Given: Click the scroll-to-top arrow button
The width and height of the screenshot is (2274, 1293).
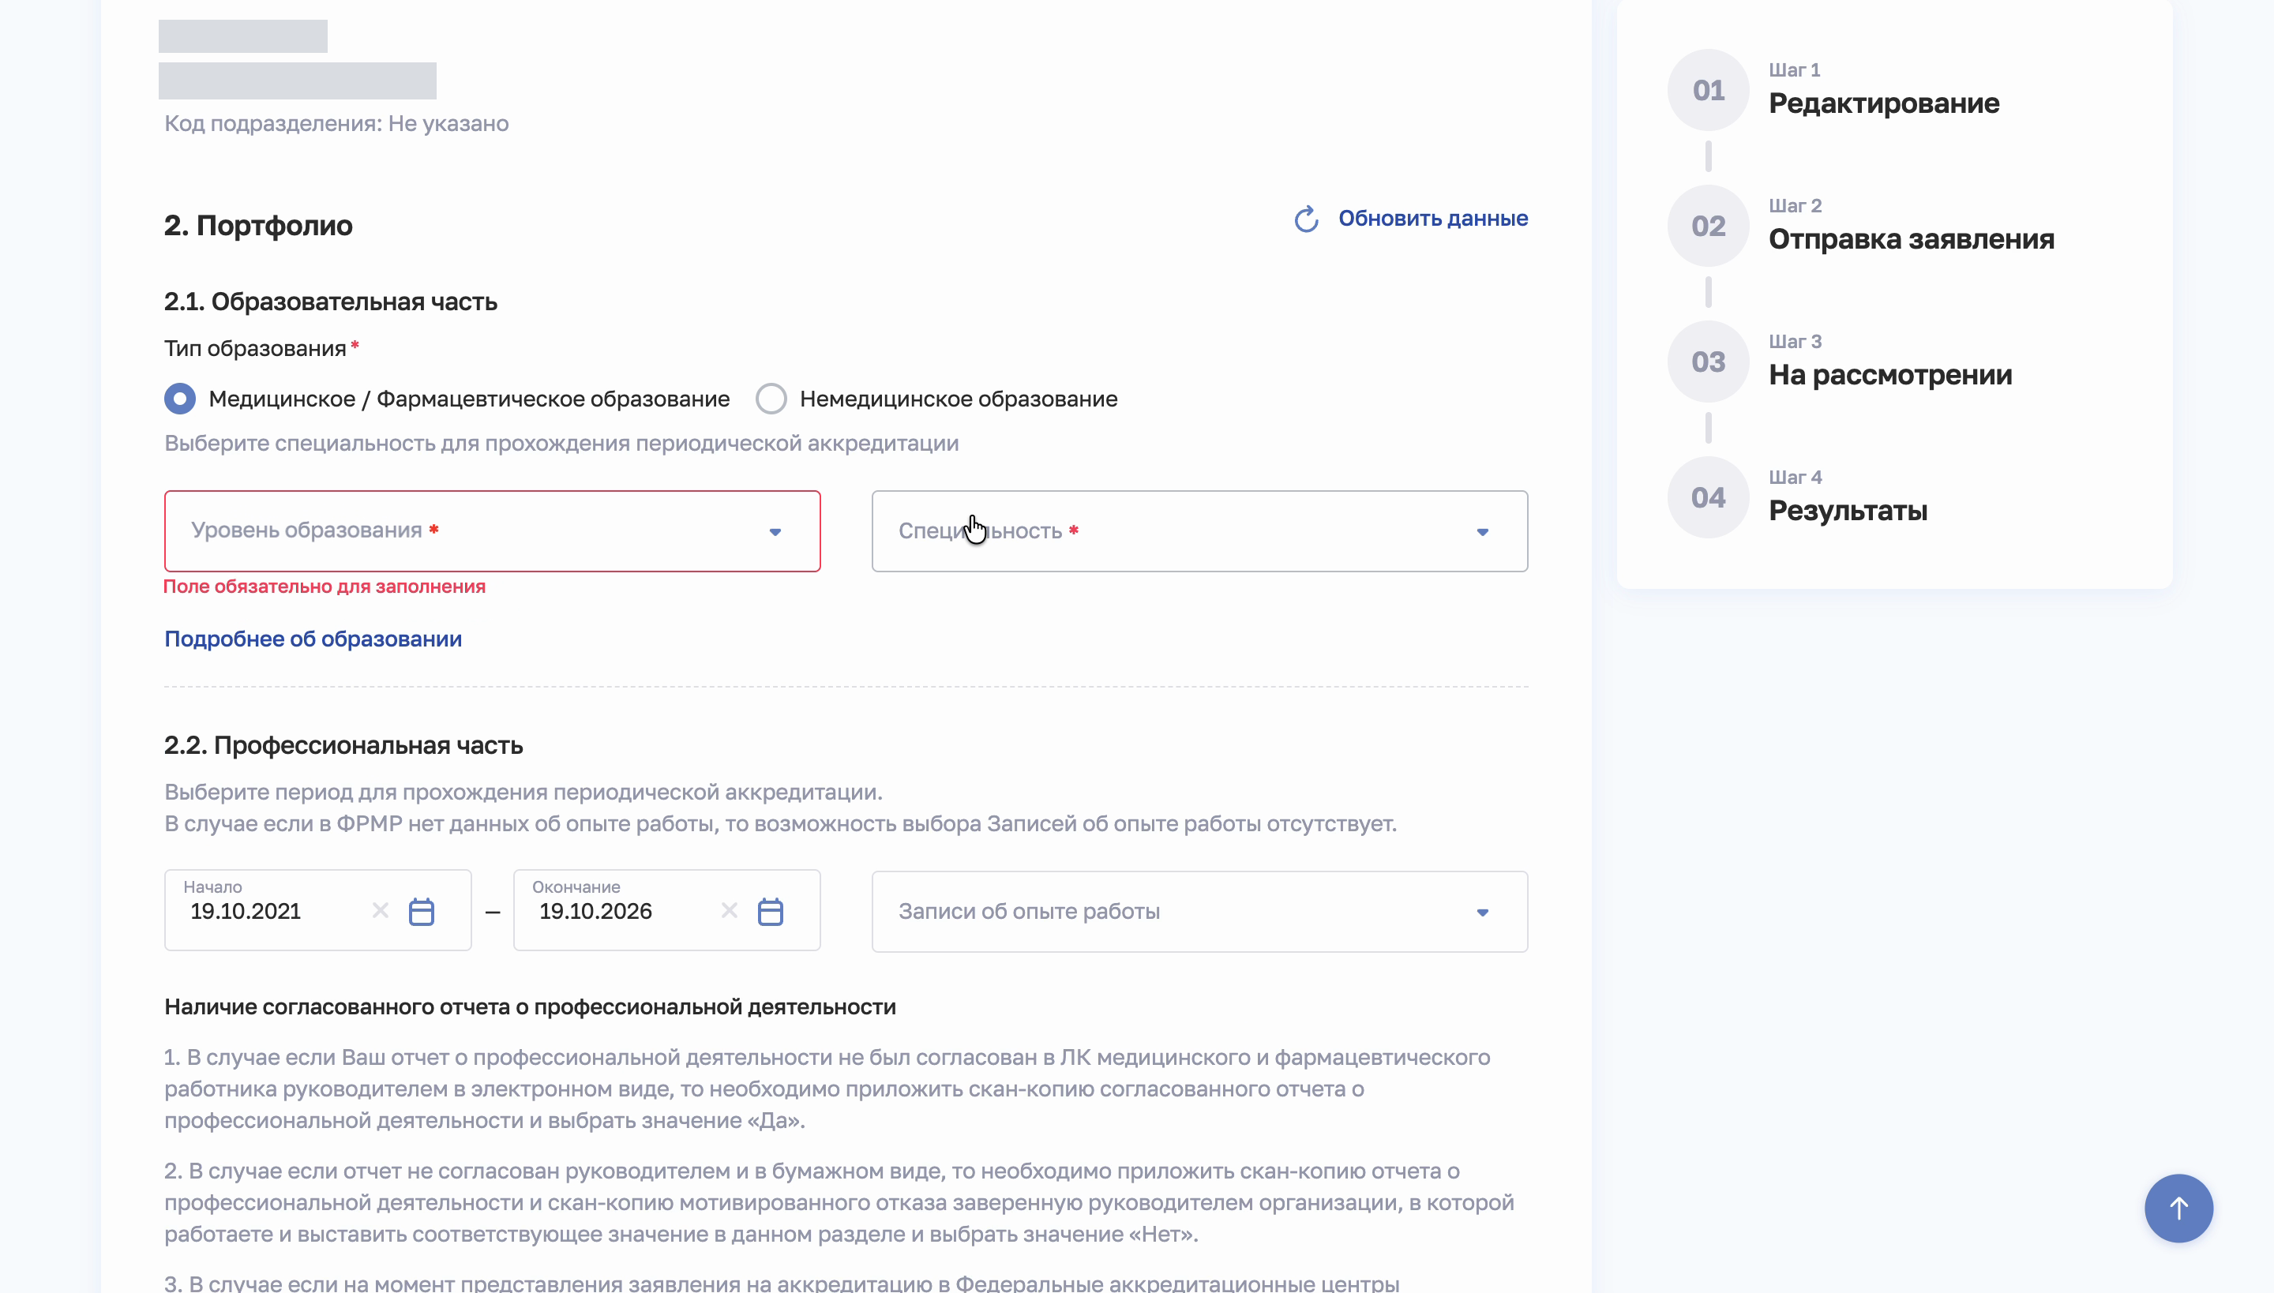Looking at the screenshot, I should [2178, 1208].
